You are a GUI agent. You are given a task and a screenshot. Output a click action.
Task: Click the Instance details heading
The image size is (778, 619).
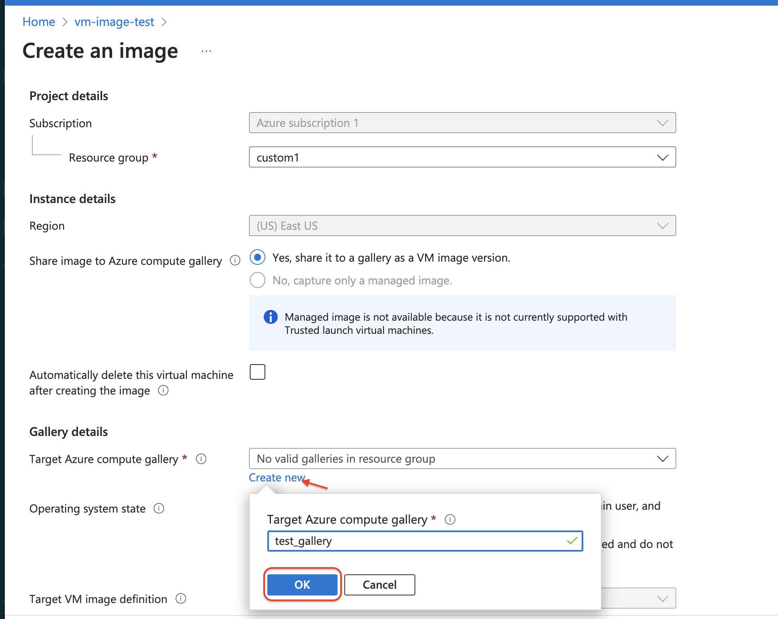[73, 199]
